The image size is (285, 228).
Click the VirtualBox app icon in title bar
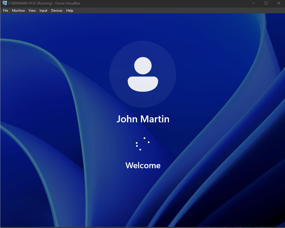4,3
